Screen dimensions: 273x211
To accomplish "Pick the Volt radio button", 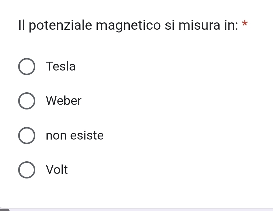I will tap(27, 170).
